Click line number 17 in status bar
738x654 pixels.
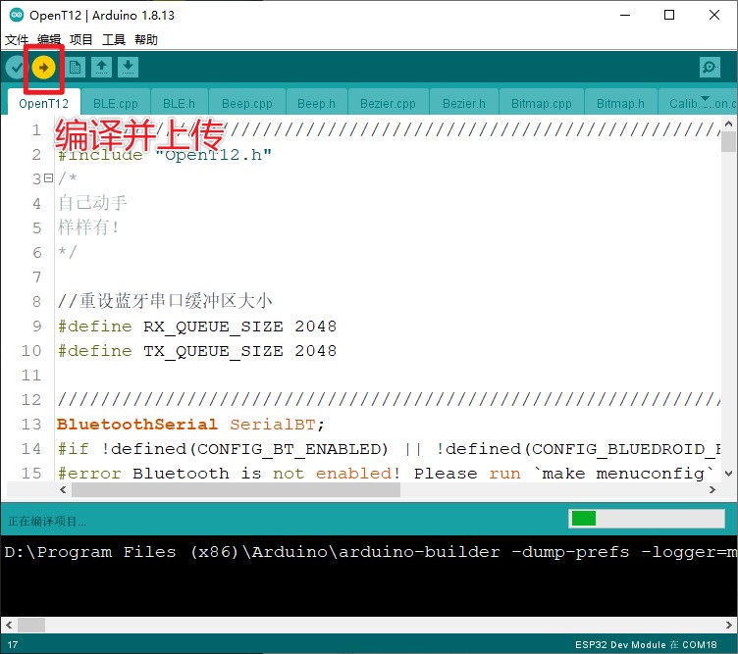13,644
